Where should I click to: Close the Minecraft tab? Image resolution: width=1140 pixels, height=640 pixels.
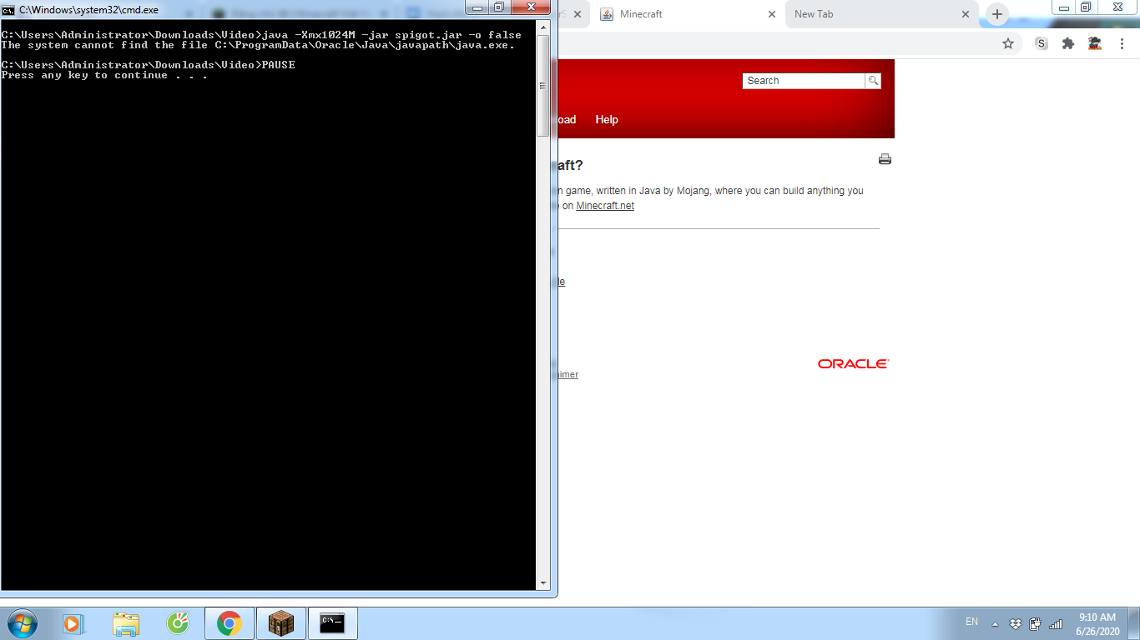click(771, 14)
